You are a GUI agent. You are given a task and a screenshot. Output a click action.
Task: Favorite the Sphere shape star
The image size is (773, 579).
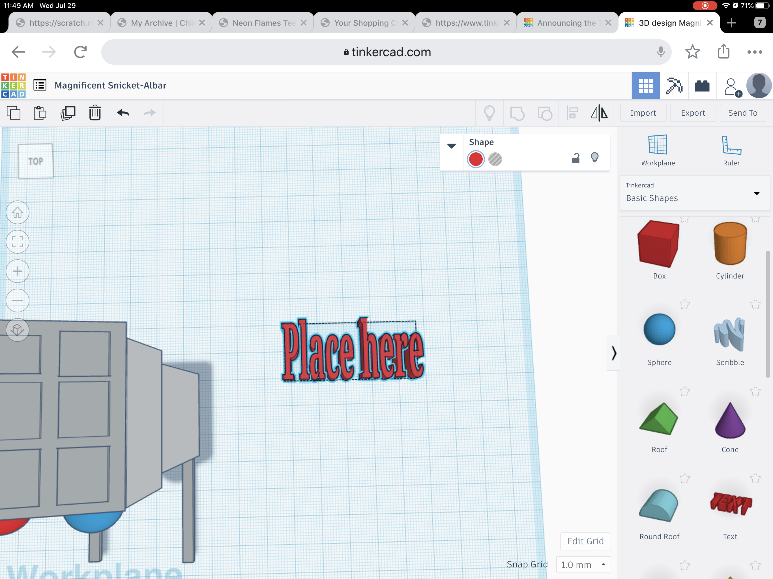click(685, 304)
